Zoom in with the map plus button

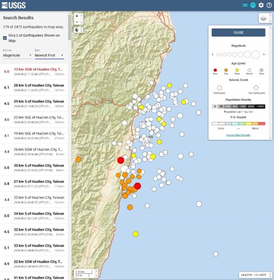[x=77, y=16]
